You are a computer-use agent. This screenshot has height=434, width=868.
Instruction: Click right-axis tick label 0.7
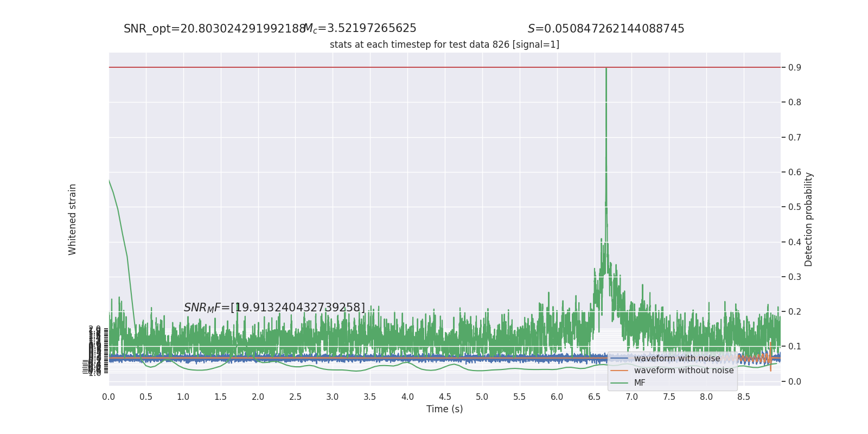click(795, 137)
